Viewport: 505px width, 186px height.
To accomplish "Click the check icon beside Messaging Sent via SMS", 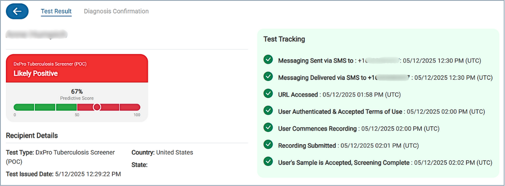I will pos(268,60).
